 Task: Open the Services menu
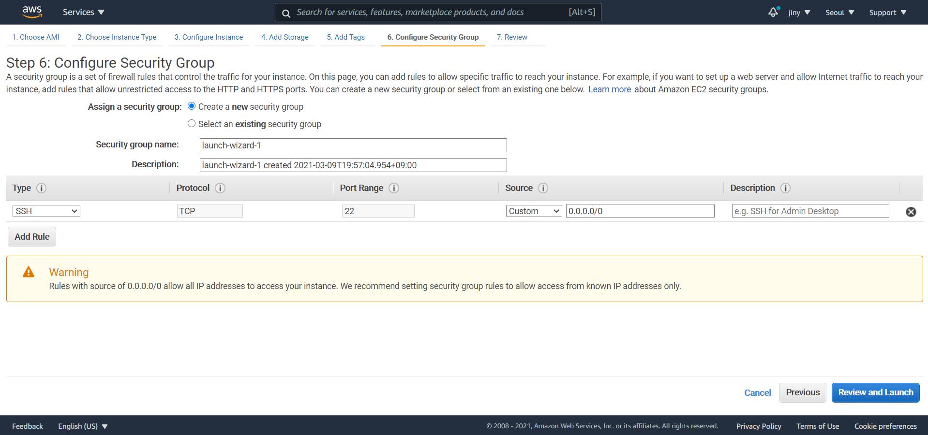coord(83,12)
